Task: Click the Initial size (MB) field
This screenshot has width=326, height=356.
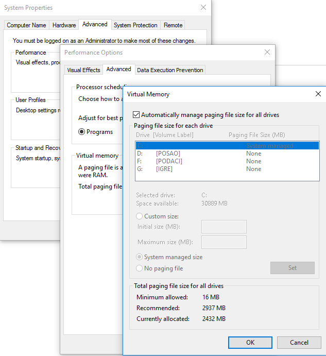Action: click(224, 227)
